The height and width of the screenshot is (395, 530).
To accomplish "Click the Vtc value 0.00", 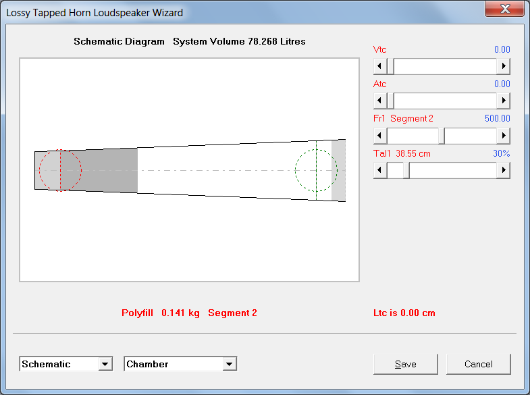I will click(502, 50).
